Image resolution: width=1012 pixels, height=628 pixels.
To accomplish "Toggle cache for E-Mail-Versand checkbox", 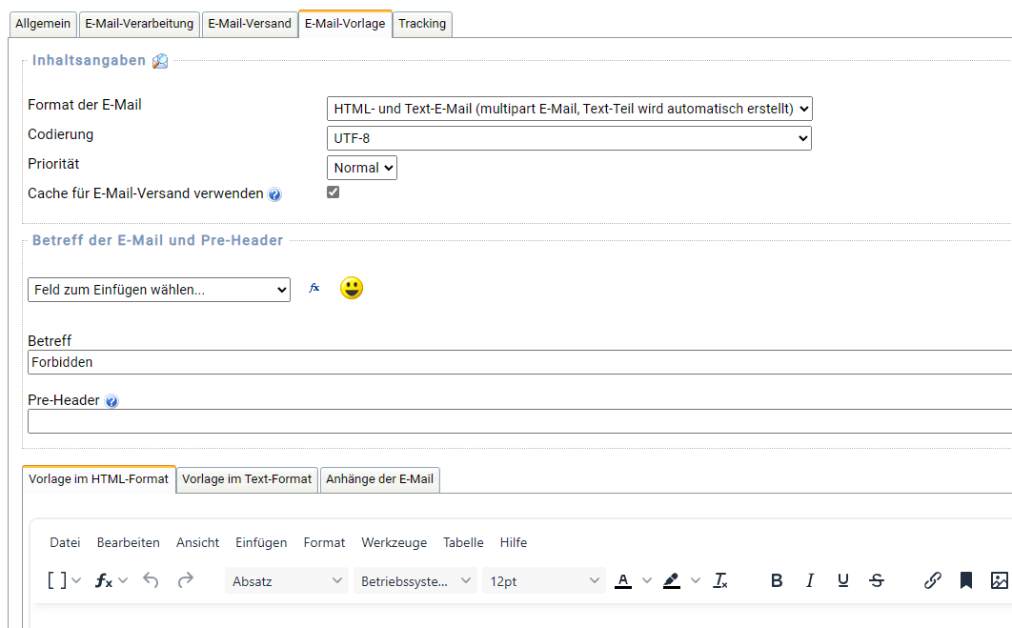I will coord(333,192).
